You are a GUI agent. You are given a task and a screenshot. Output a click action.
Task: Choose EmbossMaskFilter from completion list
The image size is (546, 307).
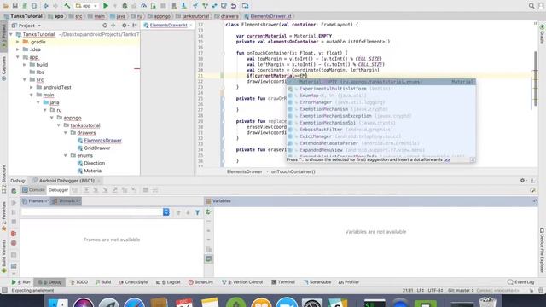pyautogui.click(x=381, y=130)
